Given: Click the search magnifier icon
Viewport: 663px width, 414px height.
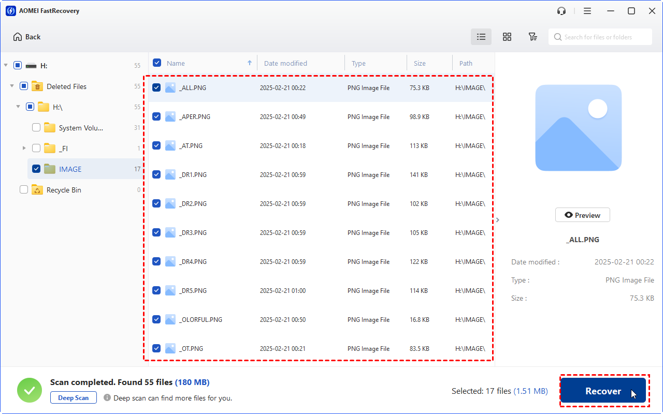Looking at the screenshot, I should click(x=558, y=37).
